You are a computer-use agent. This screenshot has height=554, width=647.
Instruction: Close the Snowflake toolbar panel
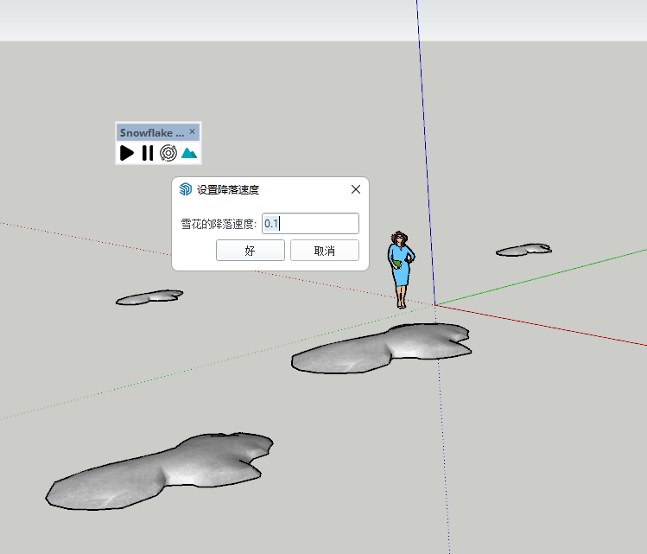(193, 132)
